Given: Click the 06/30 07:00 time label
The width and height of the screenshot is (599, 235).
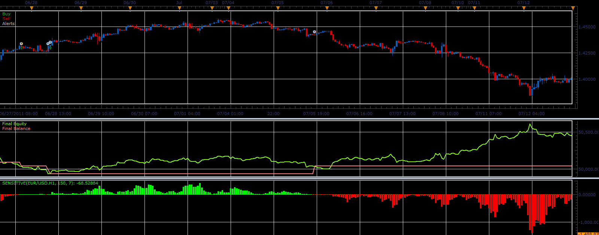Looking at the screenshot, I should [144, 114].
